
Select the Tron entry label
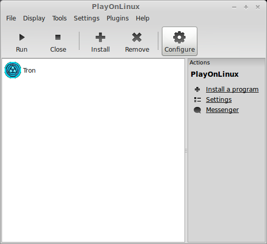(29, 71)
